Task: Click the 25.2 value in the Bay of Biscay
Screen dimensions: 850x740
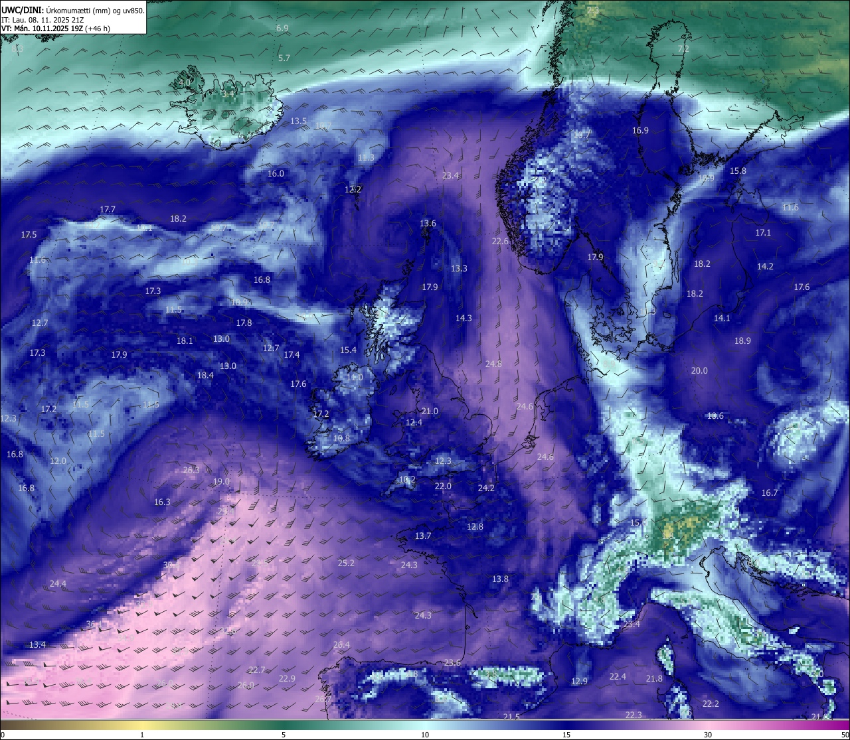Action: pos(346,563)
